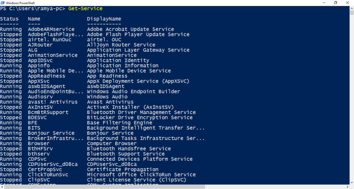Click the BITS service name
Image resolution: width=354 pixels, height=189 pixels.
coord(34,128)
